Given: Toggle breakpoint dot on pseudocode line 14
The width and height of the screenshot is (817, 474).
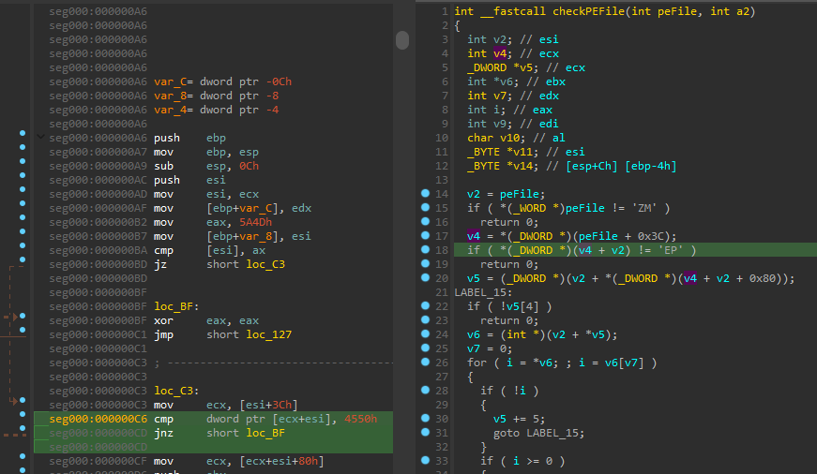Looking at the screenshot, I should [x=425, y=194].
